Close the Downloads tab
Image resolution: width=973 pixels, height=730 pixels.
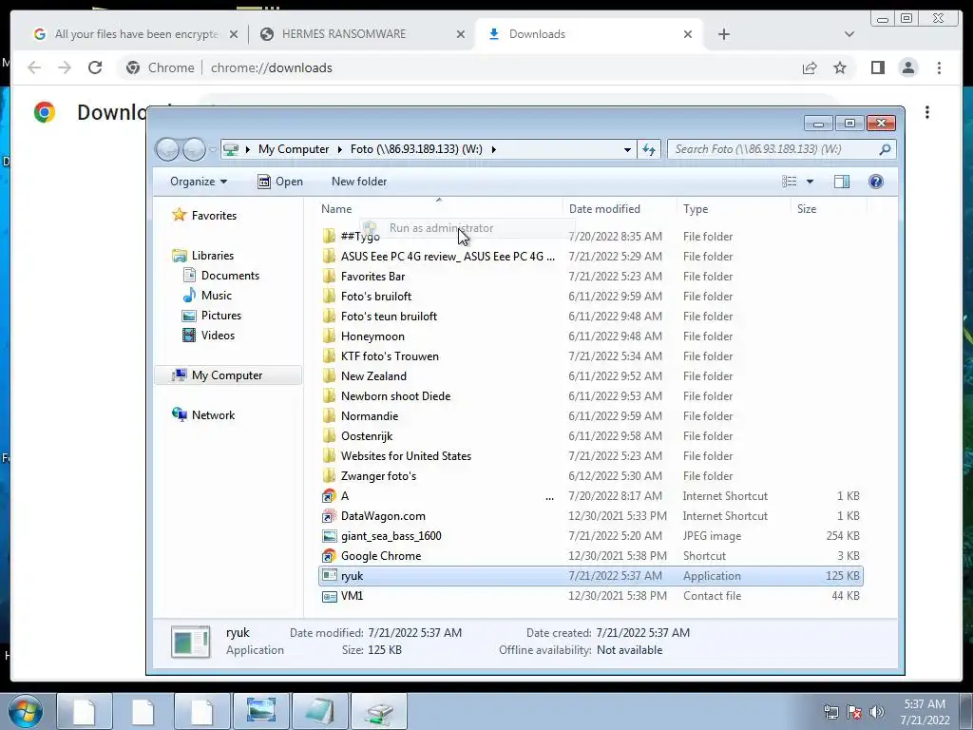(x=688, y=34)
